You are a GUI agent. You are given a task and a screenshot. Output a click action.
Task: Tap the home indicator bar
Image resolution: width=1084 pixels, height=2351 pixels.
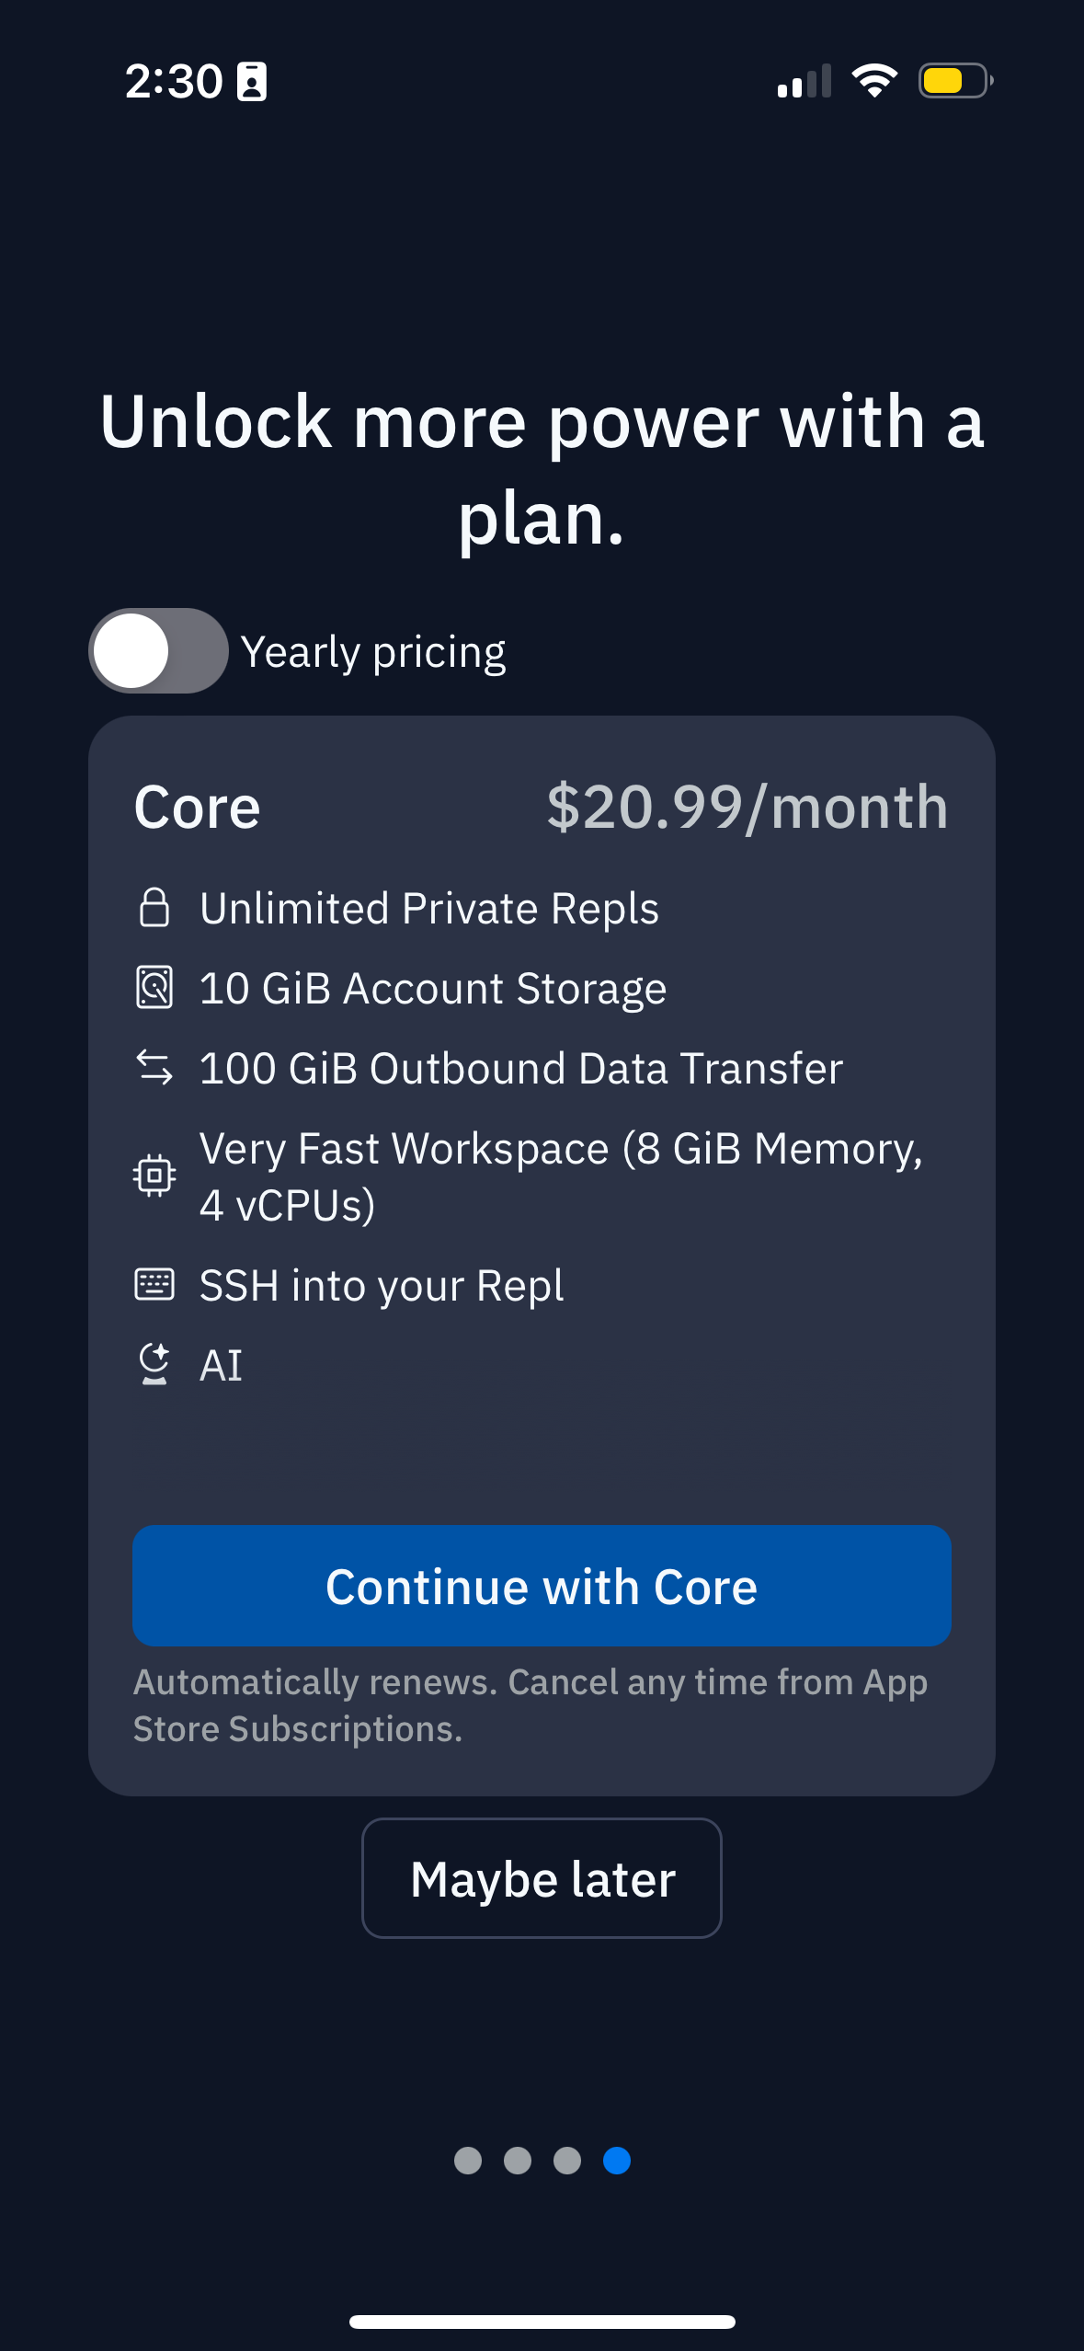[x=542, y=2322]
